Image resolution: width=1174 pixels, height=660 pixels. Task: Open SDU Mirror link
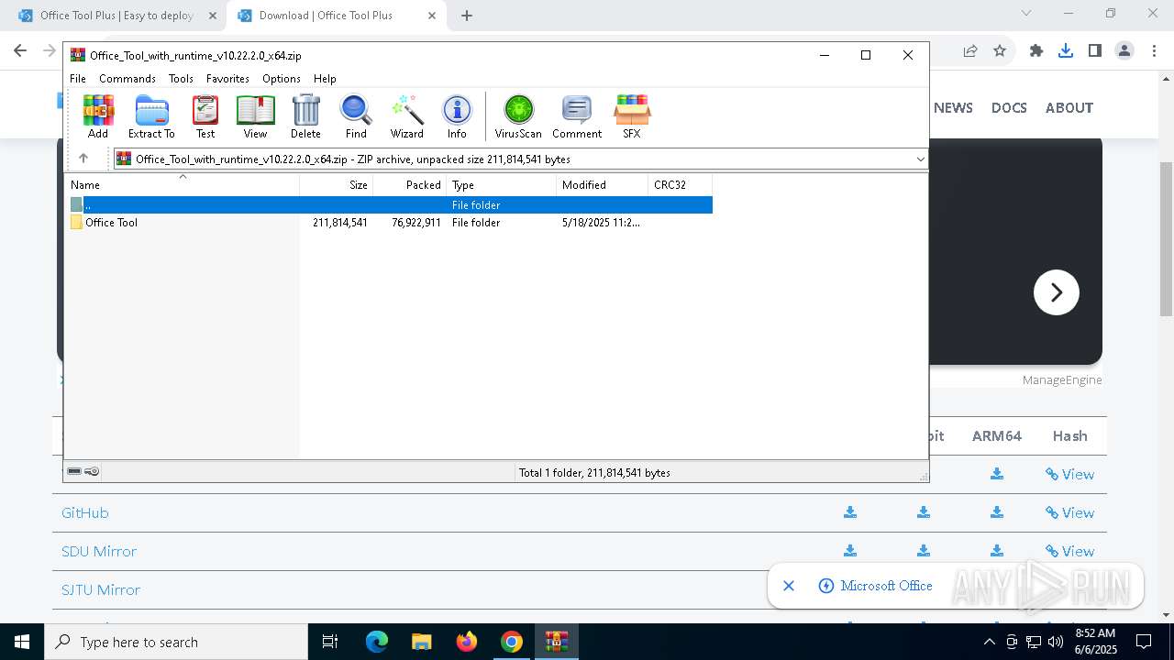coord(99,552)
